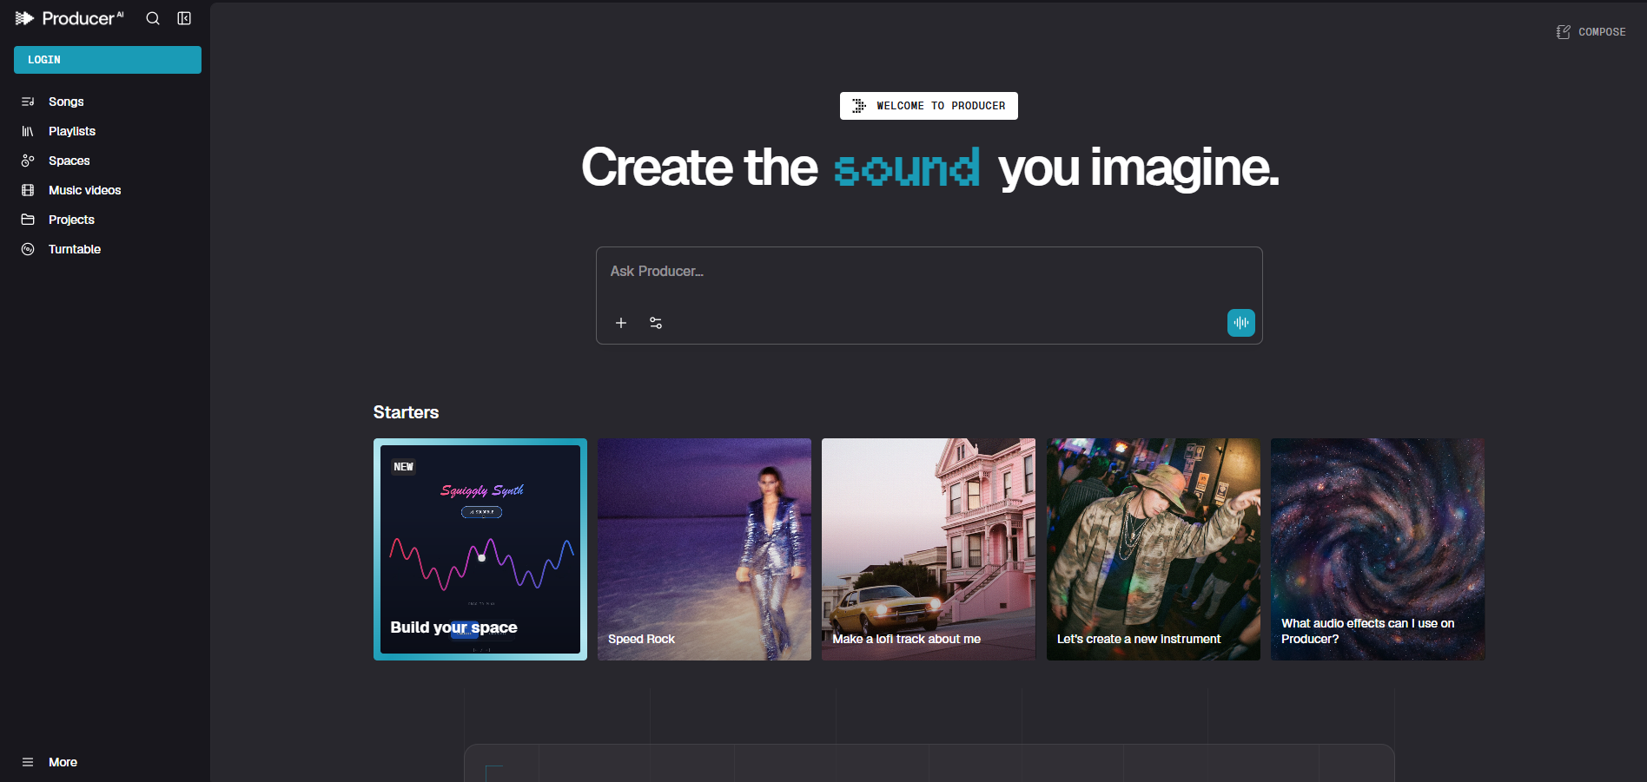Click the LOGIN button

click(107, 59)
